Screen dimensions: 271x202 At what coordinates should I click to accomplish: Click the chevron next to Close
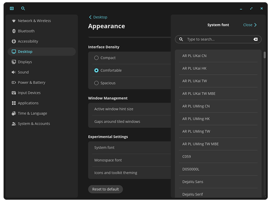coord(256,25)
